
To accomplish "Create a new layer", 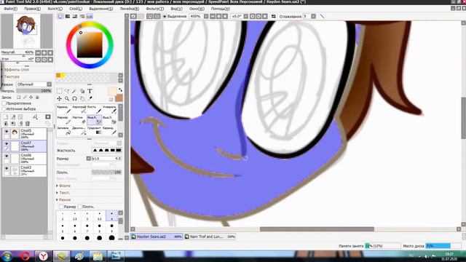I will pos(6,116).
